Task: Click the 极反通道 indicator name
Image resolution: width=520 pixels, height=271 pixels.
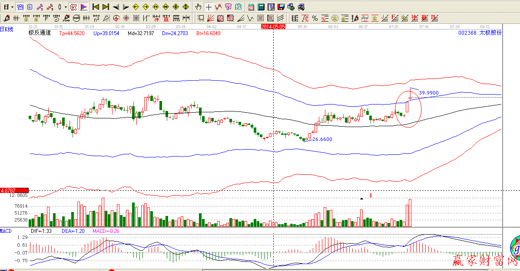Action: click(40, 33)
